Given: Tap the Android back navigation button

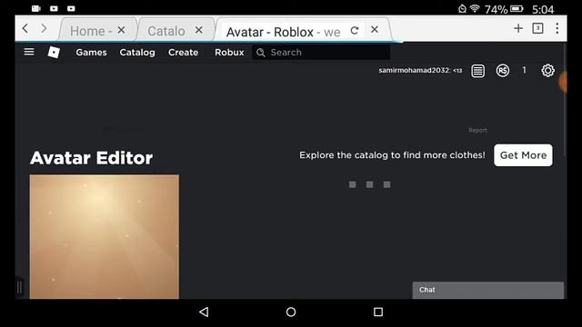Looking at the screenshot, I should (x=204, y=312).
